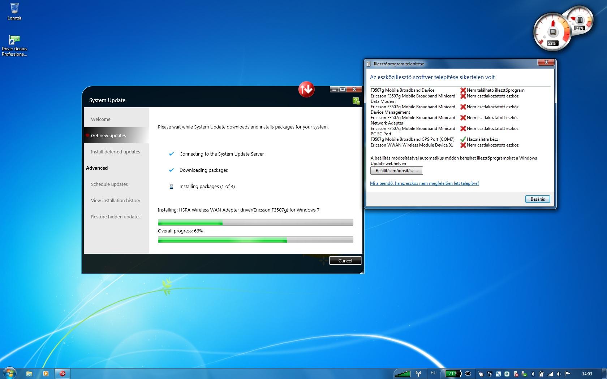Click 'F3507g Mobile Broadband Device' row text
The image size is (607, 379).
pos(402,90)
